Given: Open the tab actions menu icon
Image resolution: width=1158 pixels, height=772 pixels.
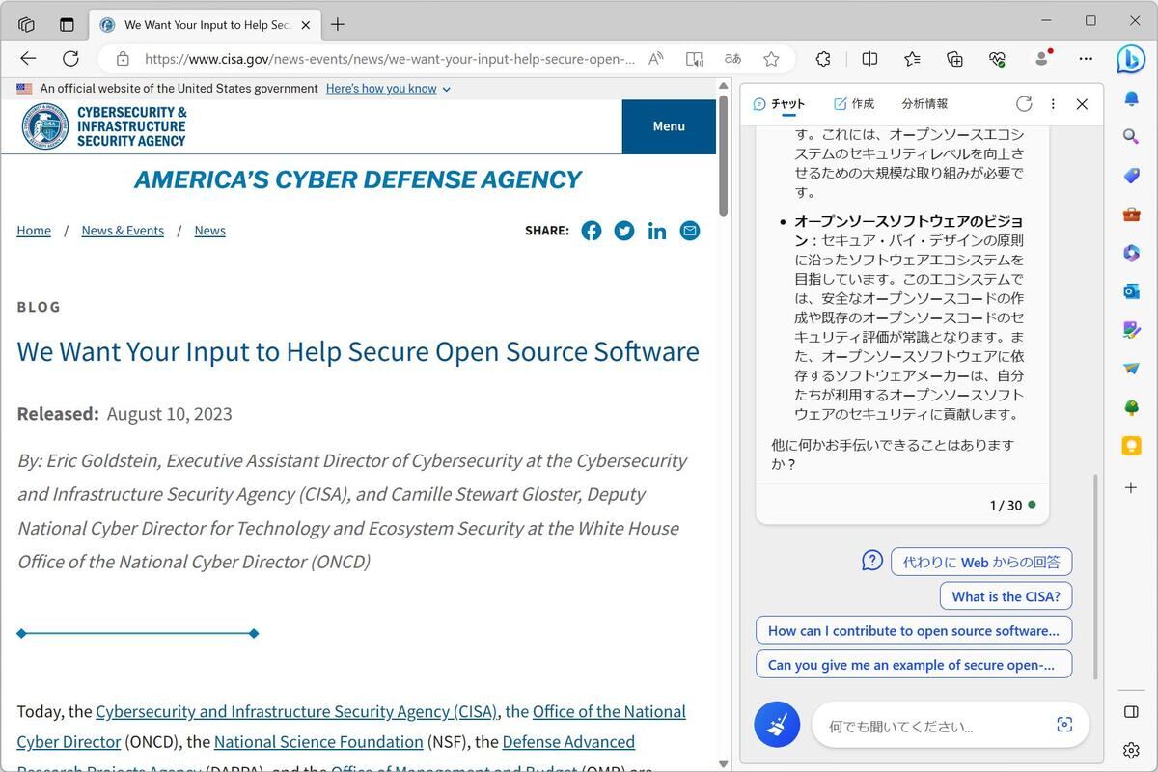Looking at the screenshot, I should (x=67, y=24).
